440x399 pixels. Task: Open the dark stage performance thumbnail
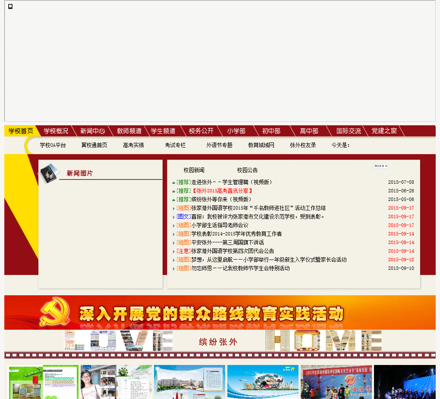point(405,382)
